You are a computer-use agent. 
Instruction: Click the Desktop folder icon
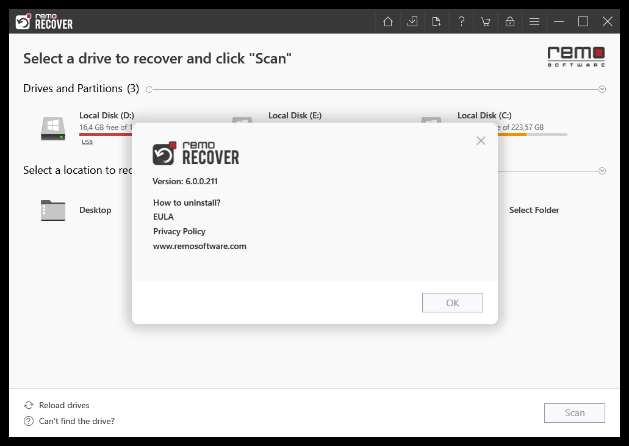click(x=53, y=210)
